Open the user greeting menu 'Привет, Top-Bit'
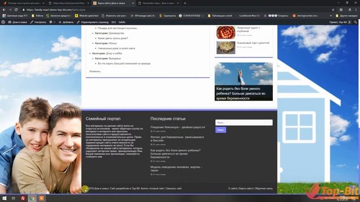Viewport: 360px width, 202px height. click(x=340, y=22)
